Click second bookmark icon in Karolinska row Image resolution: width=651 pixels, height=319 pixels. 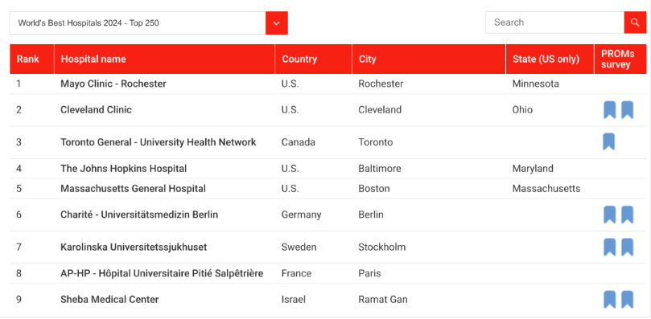pyautogui.click(x=628, y=247)
